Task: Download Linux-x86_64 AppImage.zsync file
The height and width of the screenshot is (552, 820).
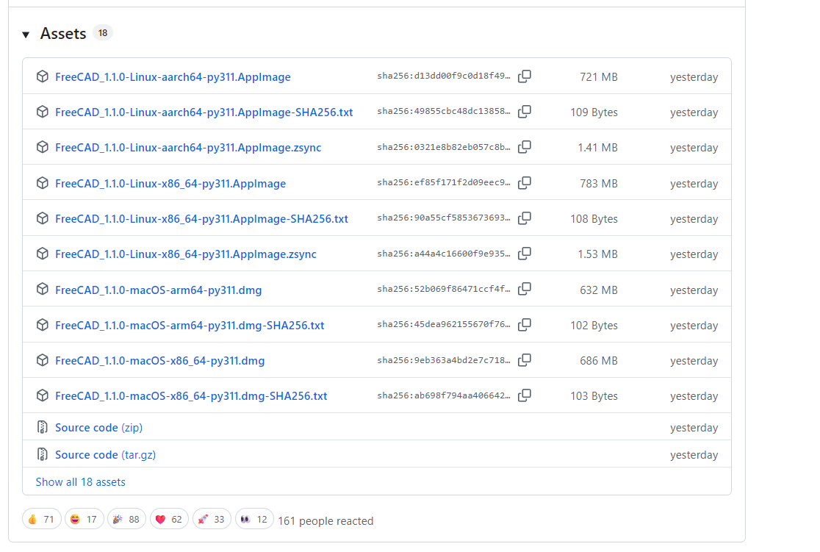Action: pyautogui.click(x=186, y=254)
